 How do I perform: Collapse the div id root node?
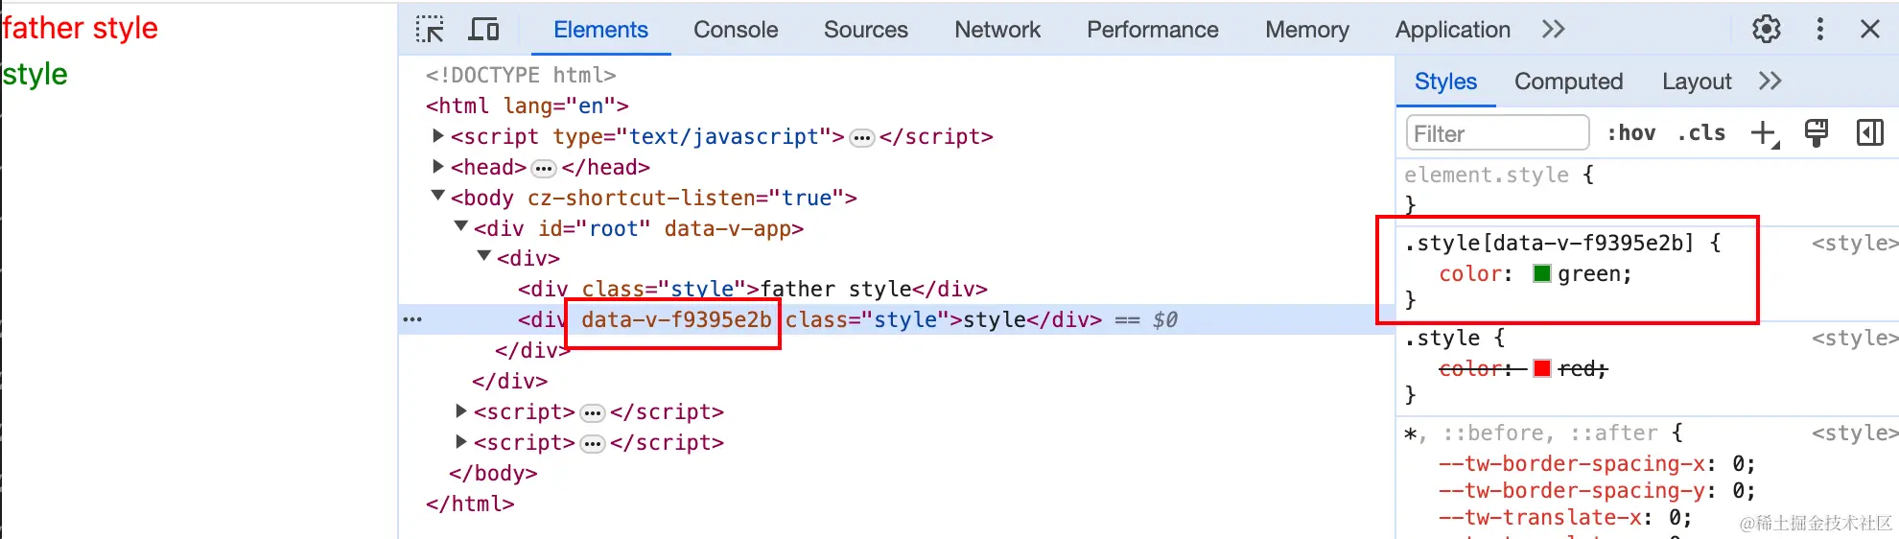[461, 226]
